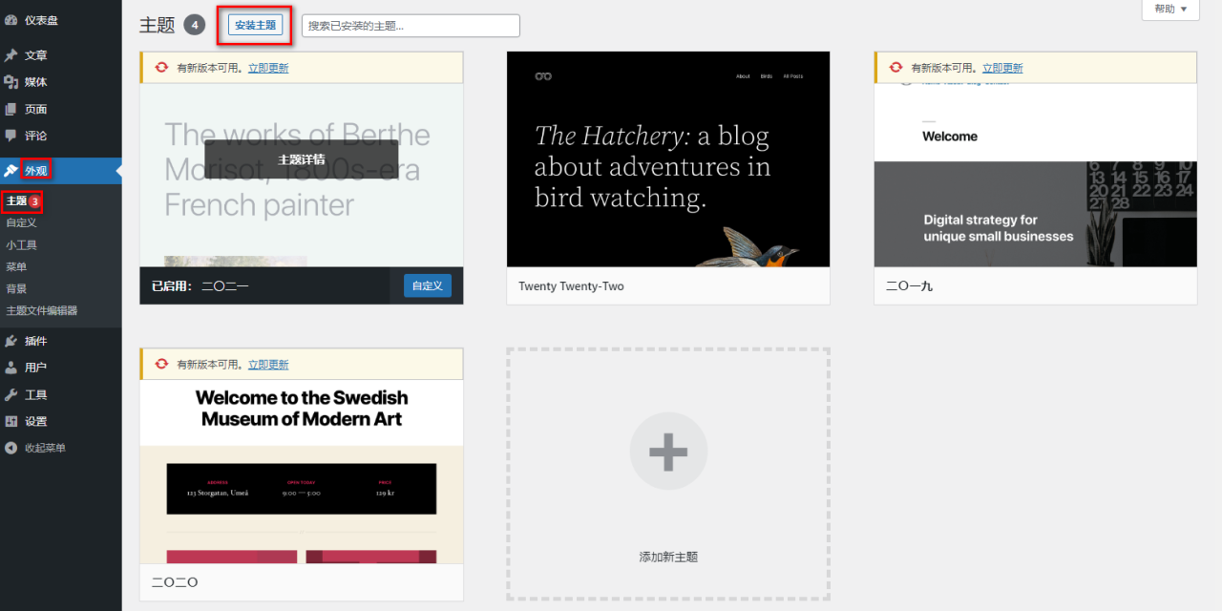
Task: Click 立即更新 link for 二〇一九 theme
Action: pyautogui.click(x=1002, y=68)
